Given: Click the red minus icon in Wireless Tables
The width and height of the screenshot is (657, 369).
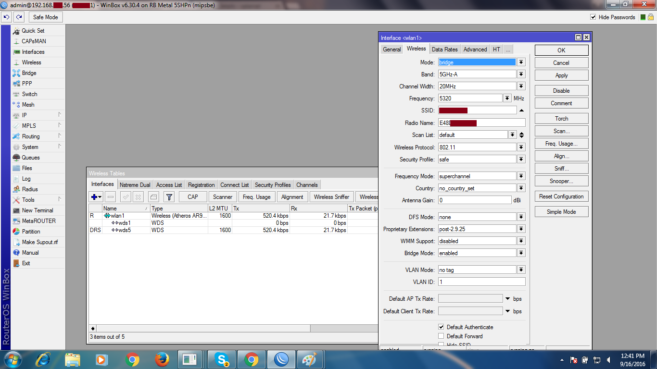Looking at the screenshot, I should (110, 197).
